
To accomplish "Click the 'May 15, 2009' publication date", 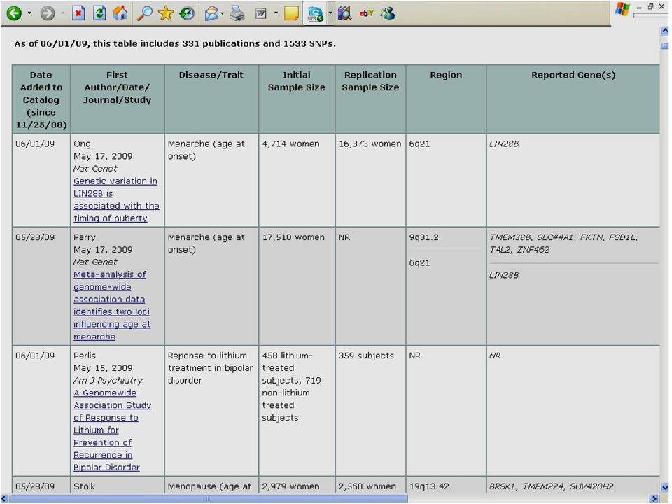I will (x=103, y=368).
